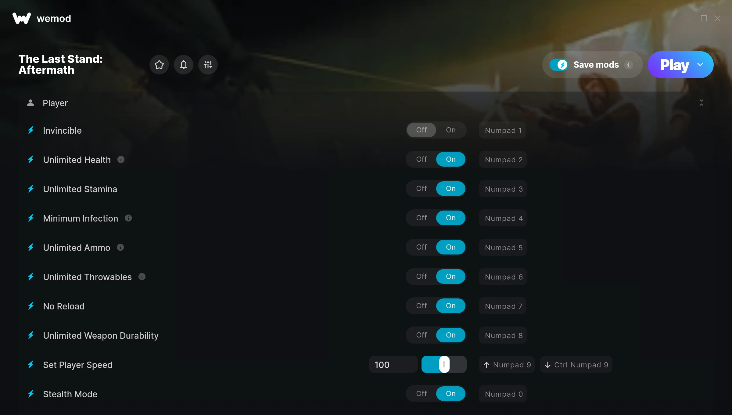Viewport: 732px width, 415px height.
Task: Turn Invincible on
Action: (x=451, y=130)
